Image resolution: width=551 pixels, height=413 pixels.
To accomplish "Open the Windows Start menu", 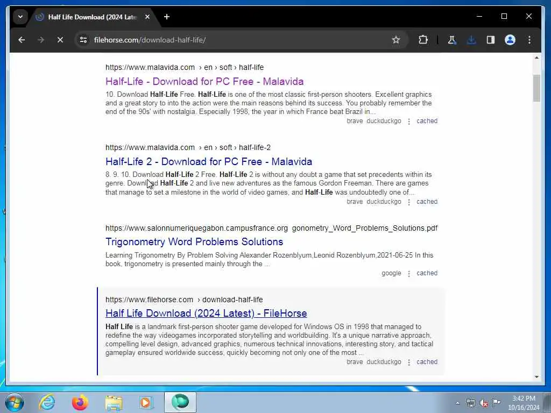I will coord(14,402).
